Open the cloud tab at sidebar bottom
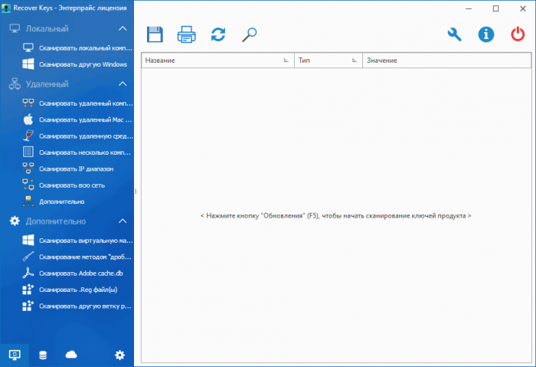The width and height of the screenshot is (536, 367). 72,354
